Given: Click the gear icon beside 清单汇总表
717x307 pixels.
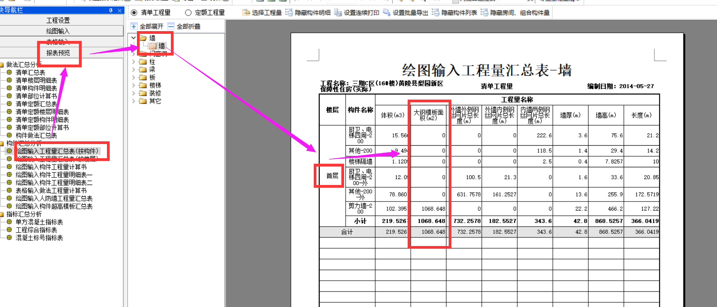Looking at the screenshot, I should pos(9,72).
